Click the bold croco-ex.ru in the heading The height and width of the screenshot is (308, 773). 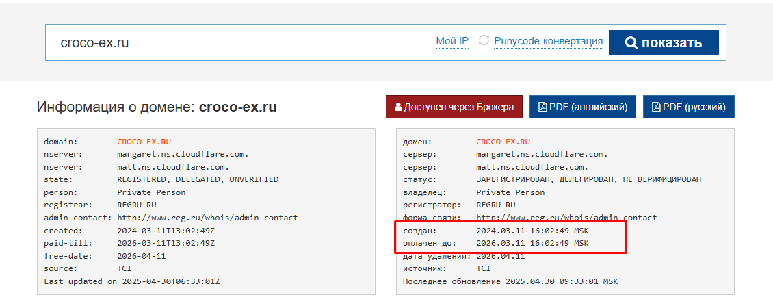tap(238, 107)
